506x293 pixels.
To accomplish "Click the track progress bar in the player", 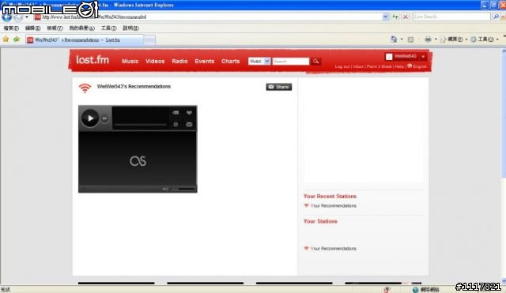I will tap(141, 125).
